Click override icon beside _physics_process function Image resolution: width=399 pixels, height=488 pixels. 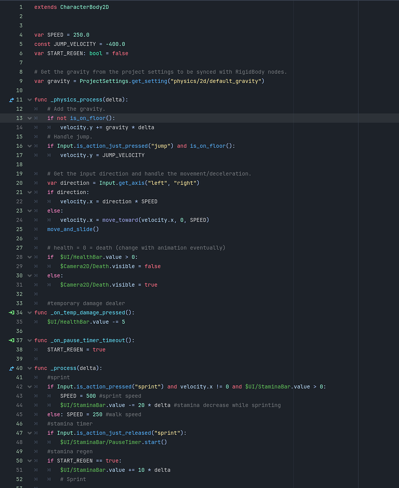(x=11, y=100)
